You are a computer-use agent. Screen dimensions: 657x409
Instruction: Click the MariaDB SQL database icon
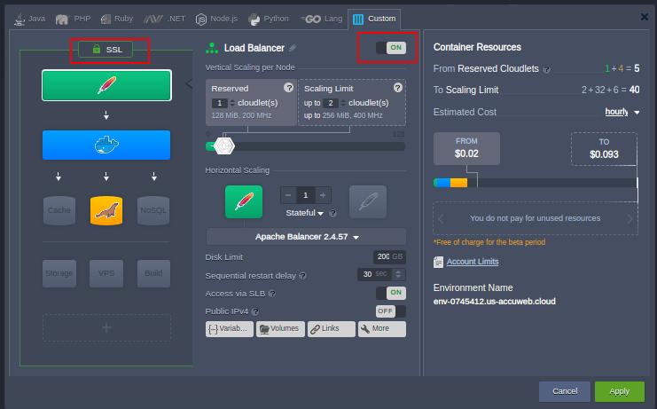pos(106,209)
